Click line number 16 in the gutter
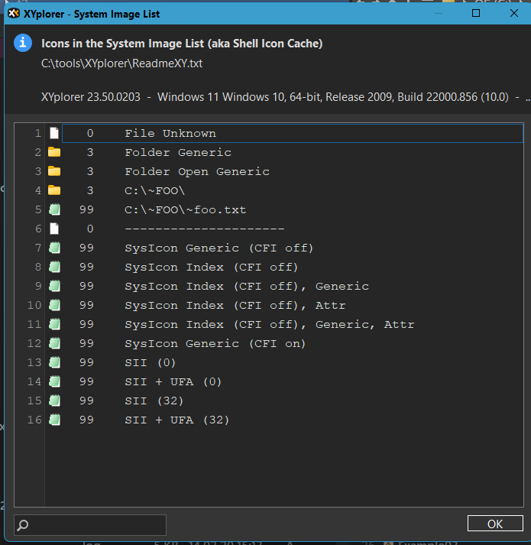The height and width of the screenshot is (545, 531). (x=34, y=420)
